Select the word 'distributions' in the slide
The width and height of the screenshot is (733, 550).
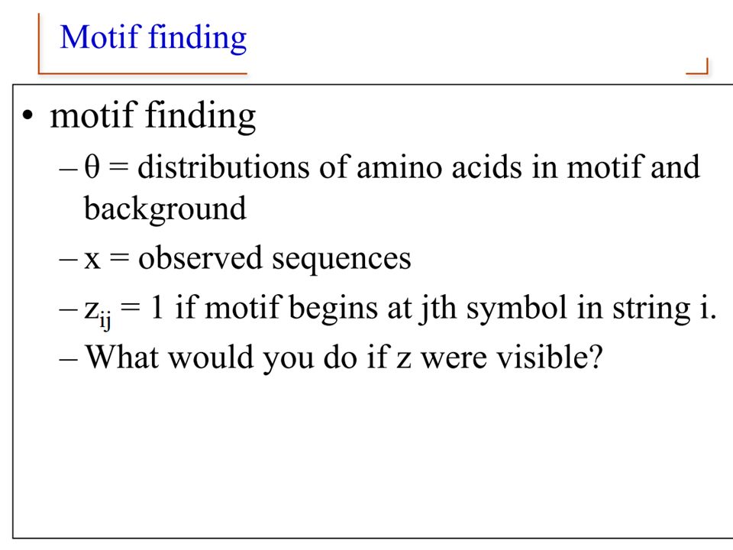coord(224,167)
